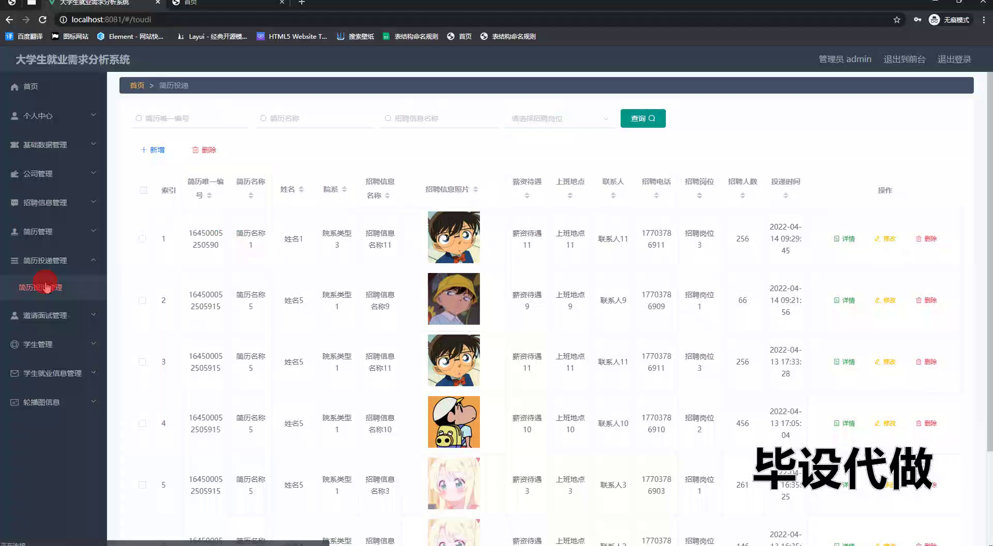Click the 公司管理 sidebar icon
This screenshot has height=546, width=993.
click(x=14, y=174)
